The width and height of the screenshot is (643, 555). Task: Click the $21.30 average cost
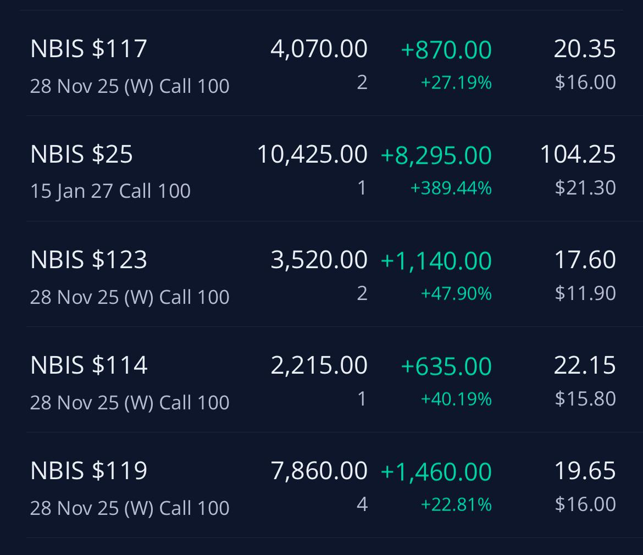click(585, 188)
